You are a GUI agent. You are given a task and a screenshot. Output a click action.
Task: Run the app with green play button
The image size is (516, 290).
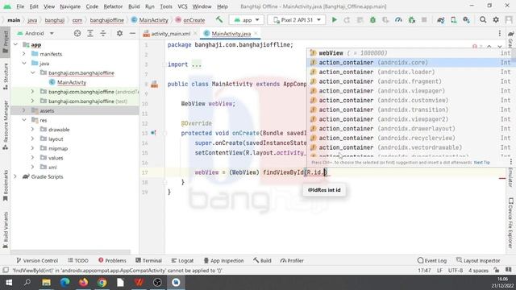tap(334, 20)
